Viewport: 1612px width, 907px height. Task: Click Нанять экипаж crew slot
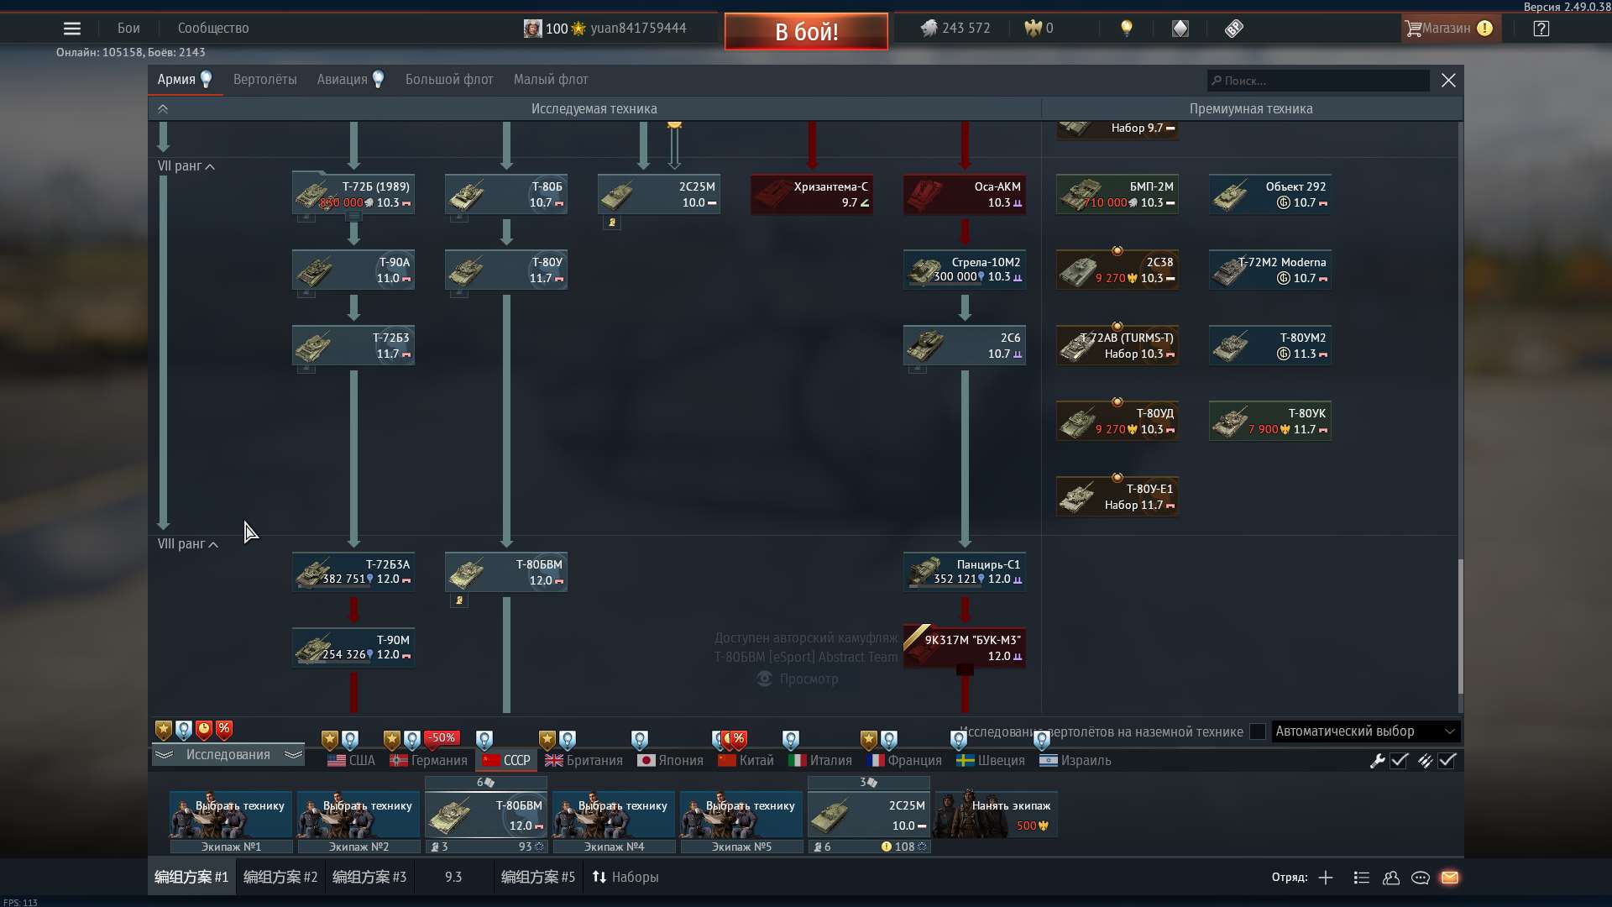[996, 815]
